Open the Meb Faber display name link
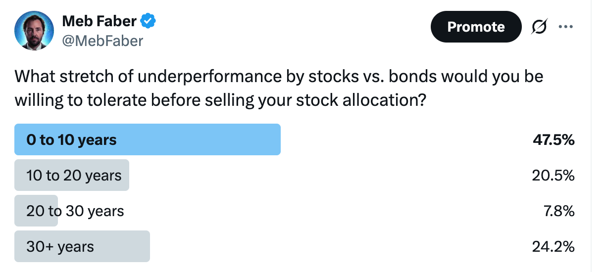The width and height of the screenshot is (606, 272). point(100,21)
